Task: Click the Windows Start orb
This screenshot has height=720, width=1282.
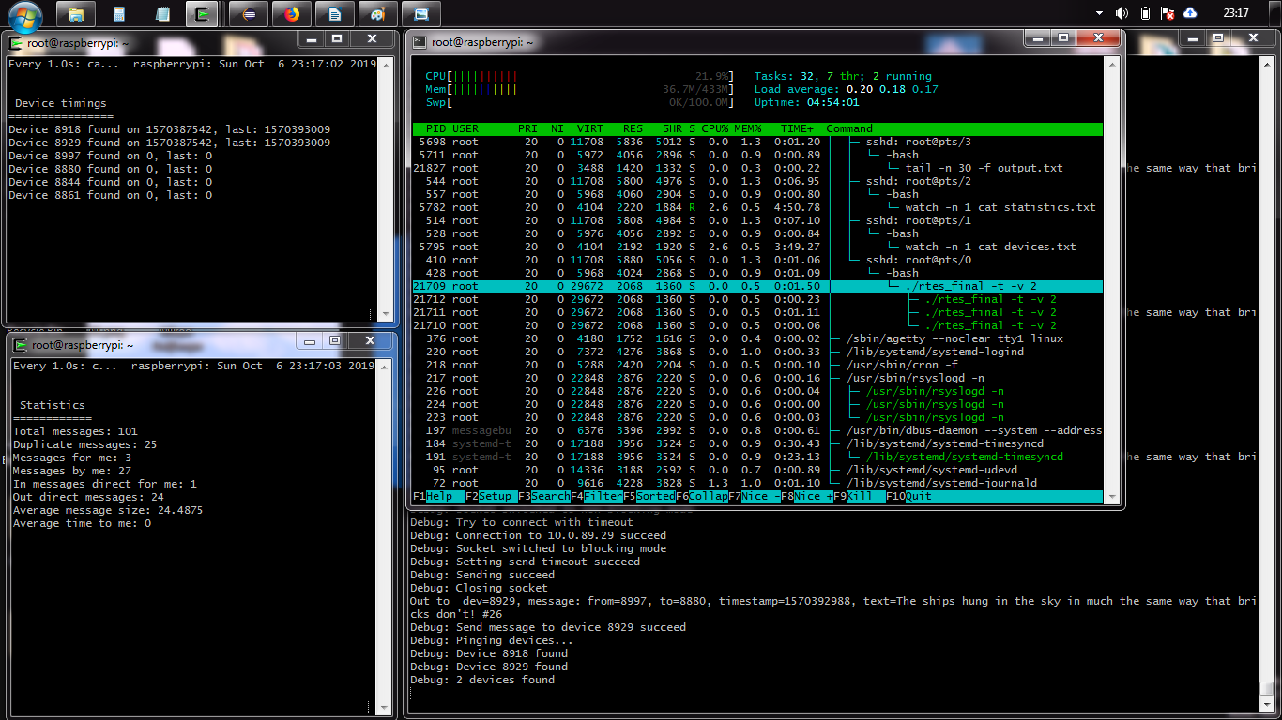Action: (24, 14)
